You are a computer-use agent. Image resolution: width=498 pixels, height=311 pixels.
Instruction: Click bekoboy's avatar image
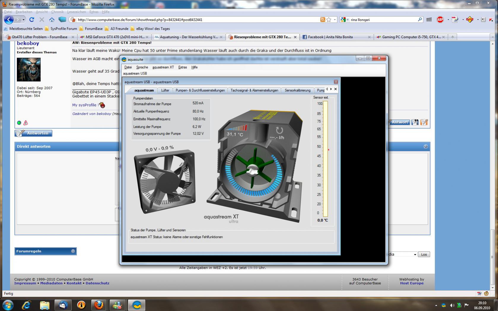coord(29,69)
